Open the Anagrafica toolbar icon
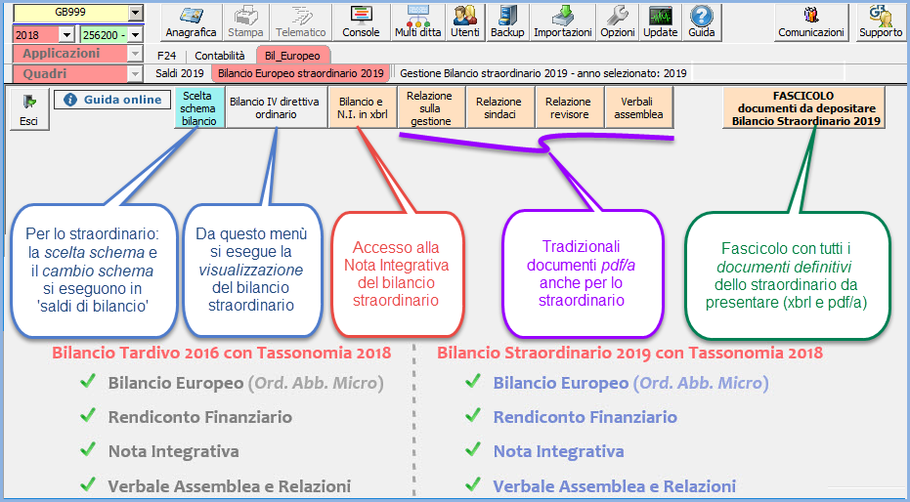The height and width of the screenshot is (502, 910). [191, 22]
